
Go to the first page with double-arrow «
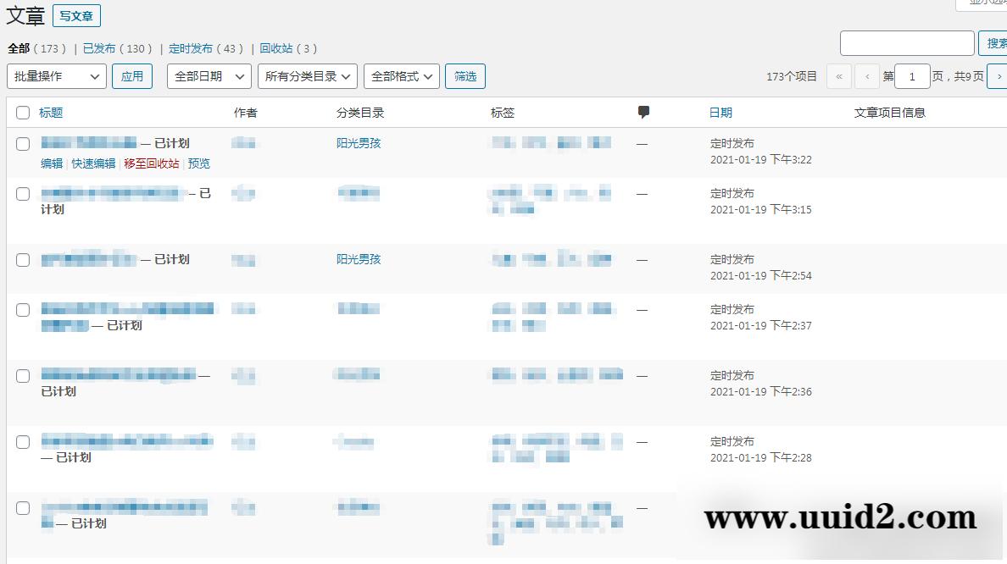[x=838, y=75]
